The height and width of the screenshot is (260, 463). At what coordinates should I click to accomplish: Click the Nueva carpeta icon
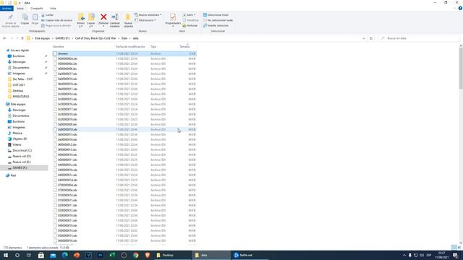point(128,17)
